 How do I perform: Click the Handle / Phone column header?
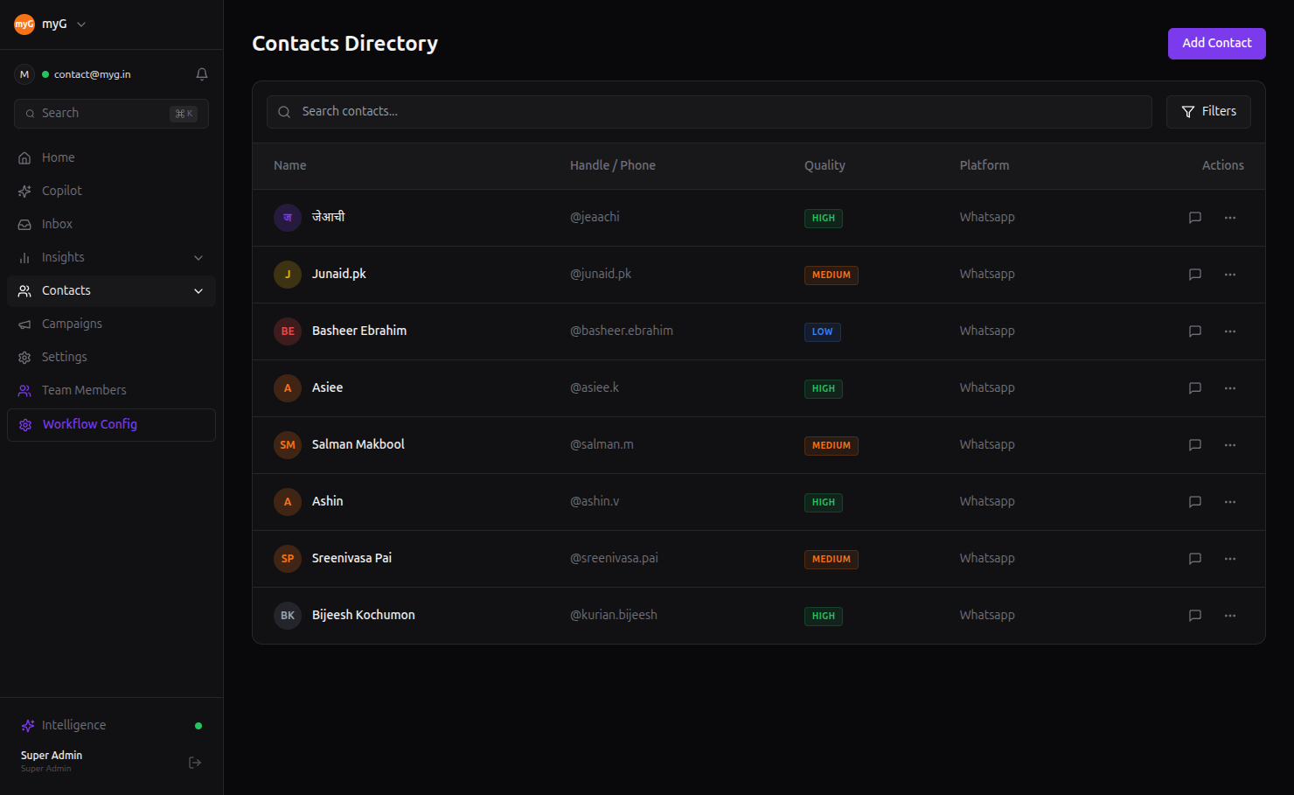coord(613,165)
